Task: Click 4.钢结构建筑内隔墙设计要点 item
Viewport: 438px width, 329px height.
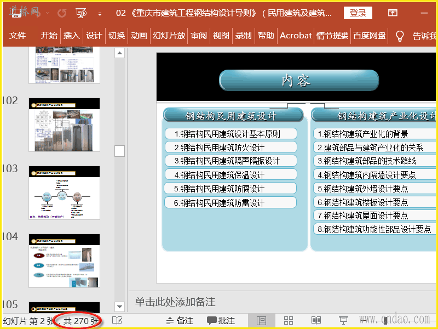Action: [375, 174]
